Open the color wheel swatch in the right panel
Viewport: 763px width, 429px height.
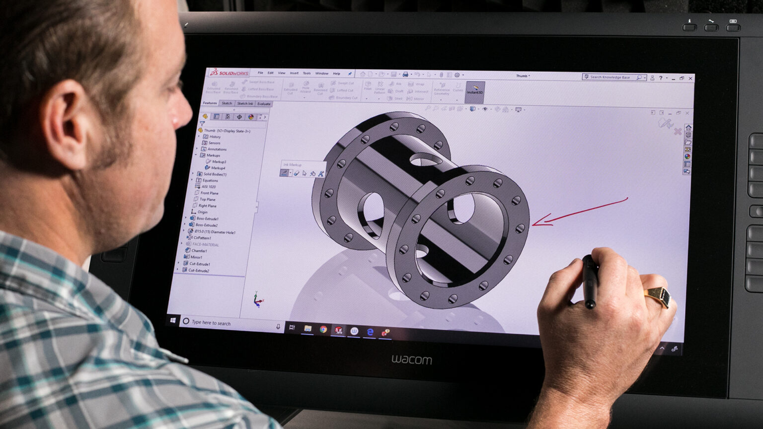coord(687,157)
